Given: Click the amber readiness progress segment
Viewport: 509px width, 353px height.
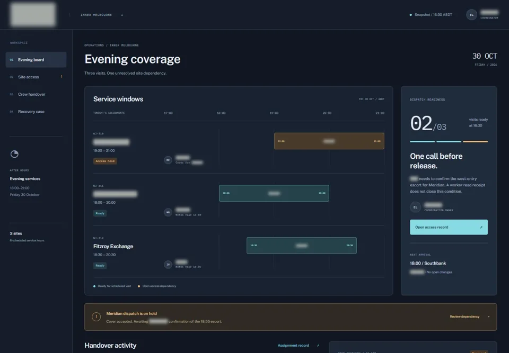Looking at the screenshot, I should [x=475, y=142].
